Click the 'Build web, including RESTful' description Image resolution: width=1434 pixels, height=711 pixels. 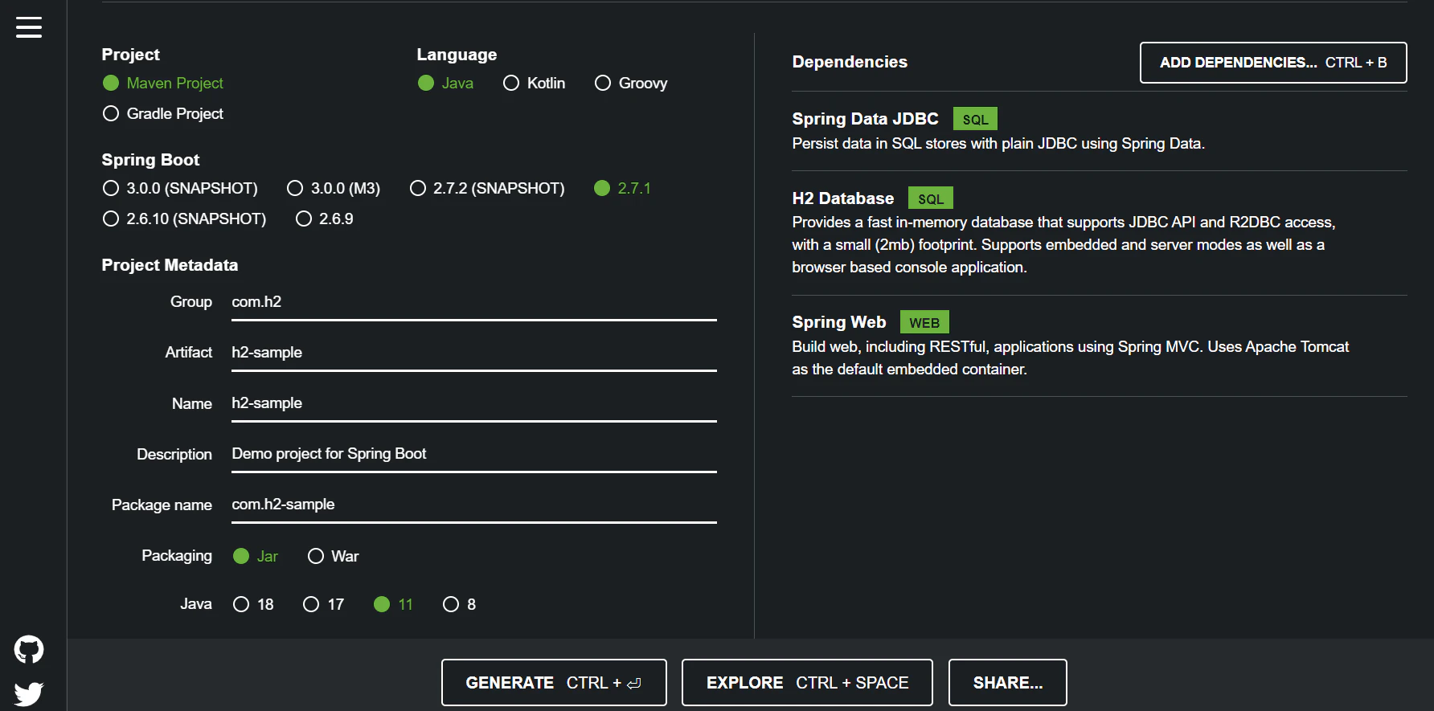click(1071, 358)
